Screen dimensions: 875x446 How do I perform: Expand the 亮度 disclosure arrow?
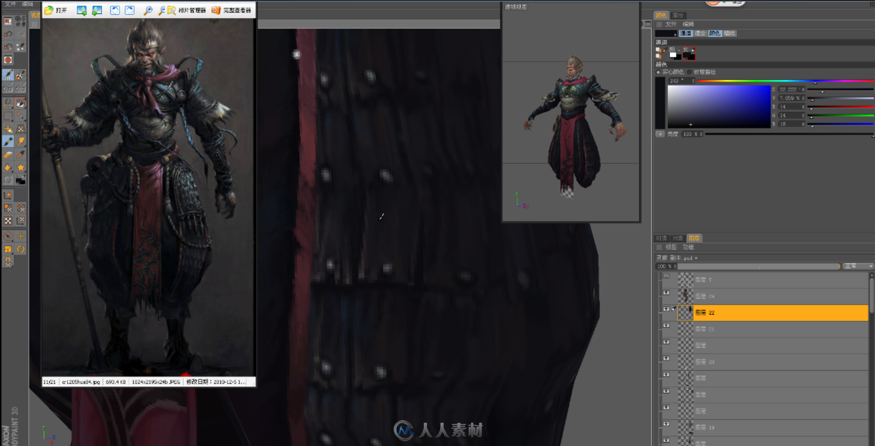pos(660,134)
